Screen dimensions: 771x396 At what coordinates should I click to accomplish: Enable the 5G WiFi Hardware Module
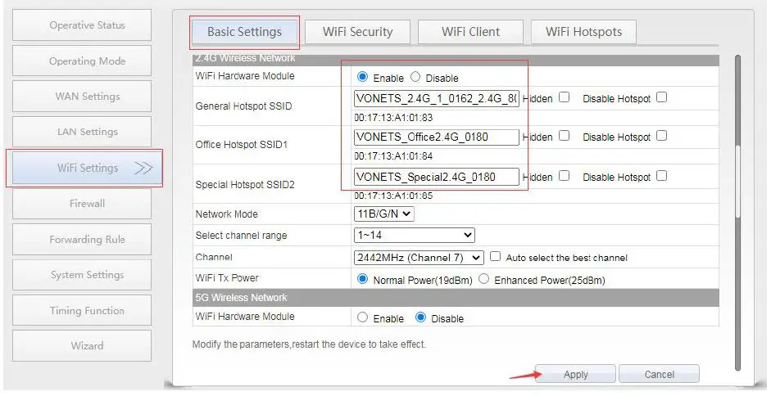click(x=362, y=317)
